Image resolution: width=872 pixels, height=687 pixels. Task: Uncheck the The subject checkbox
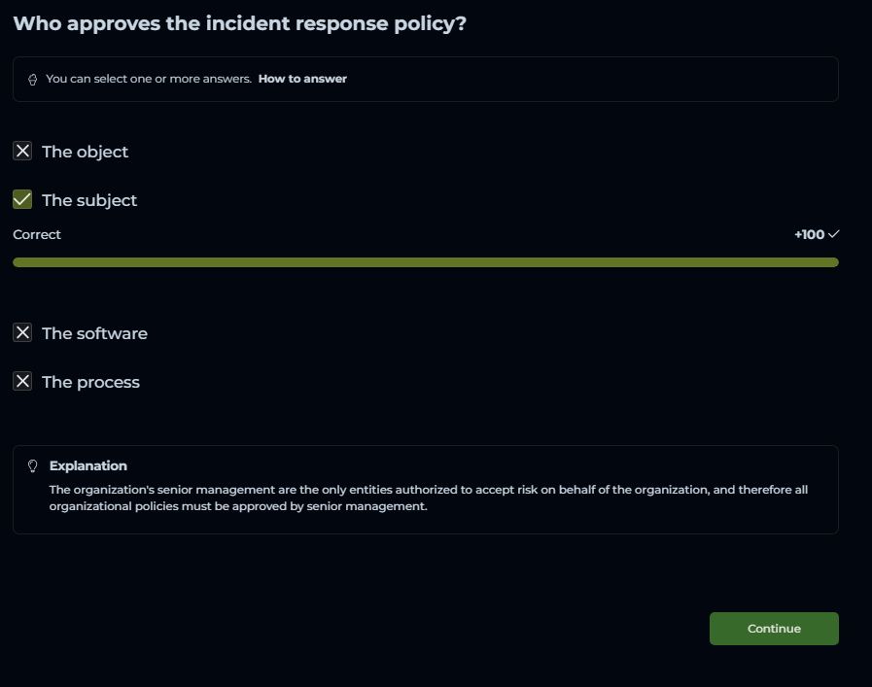click(x=22, y=200)
